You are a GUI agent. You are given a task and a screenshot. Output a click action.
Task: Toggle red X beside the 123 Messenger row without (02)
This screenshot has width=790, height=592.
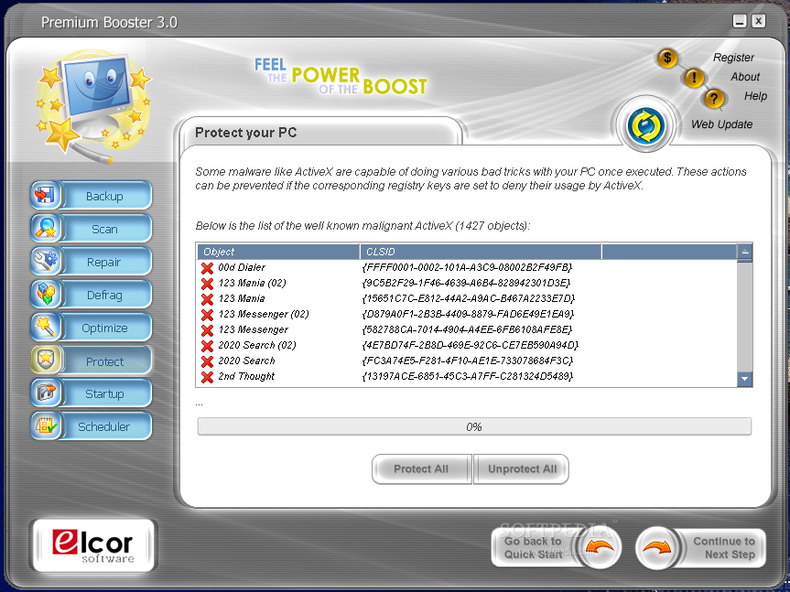(207, 330)
